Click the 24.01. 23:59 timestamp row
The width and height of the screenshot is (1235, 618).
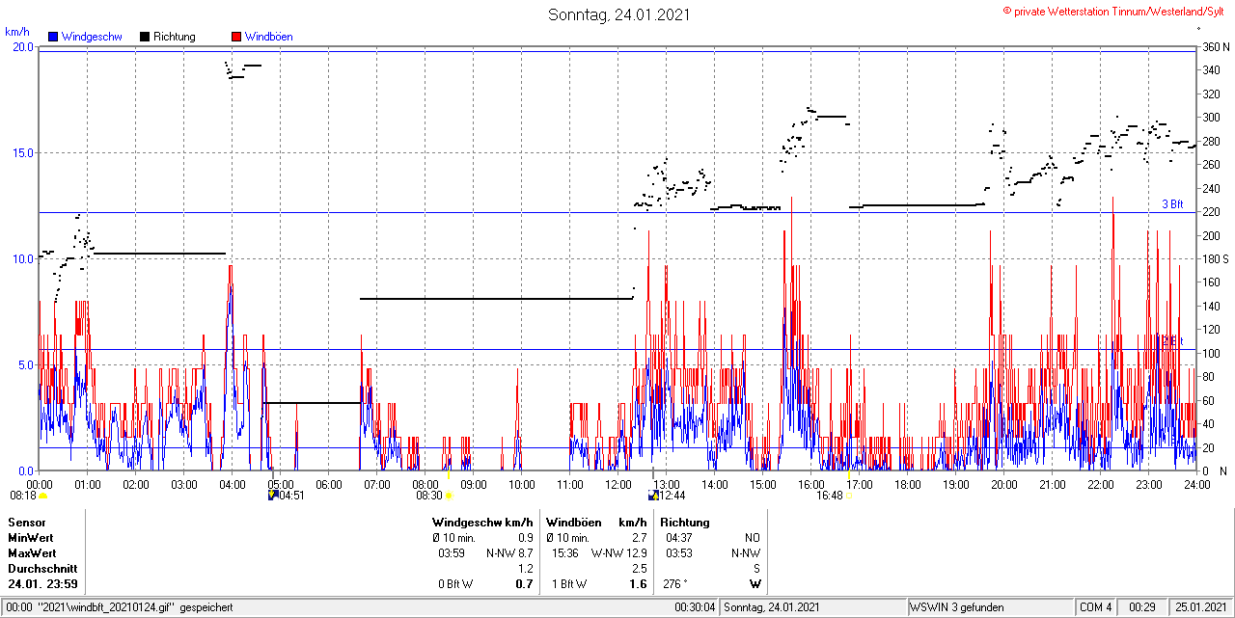(43, 584)
